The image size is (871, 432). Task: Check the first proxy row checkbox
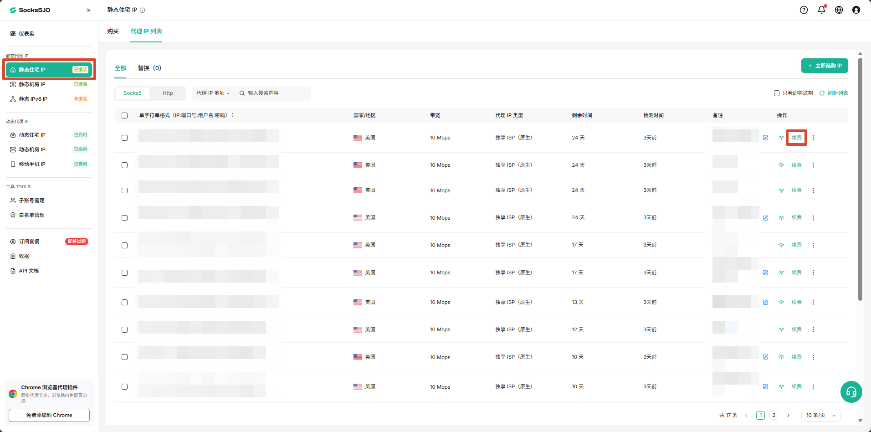pyautogui.click(x=124, y=138)
